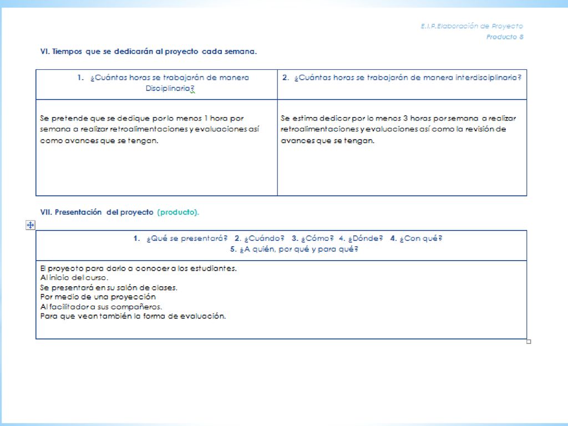The height and width of the screenshot is (426, 568).
Task: Click line 'Al facilitador a sus compañeros.'
Action: [x=101, y=307]
